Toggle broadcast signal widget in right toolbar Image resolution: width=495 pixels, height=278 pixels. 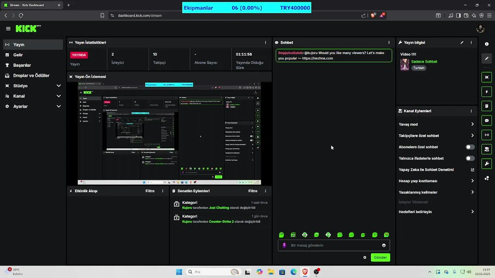tap(486, 135)
